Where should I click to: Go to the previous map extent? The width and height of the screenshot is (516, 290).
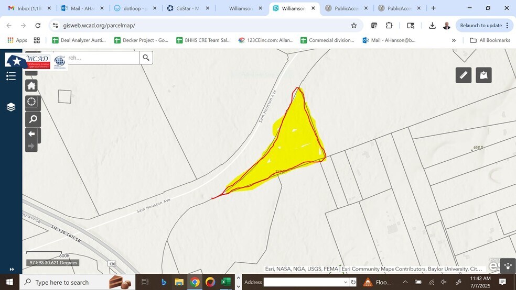point(31,133)
